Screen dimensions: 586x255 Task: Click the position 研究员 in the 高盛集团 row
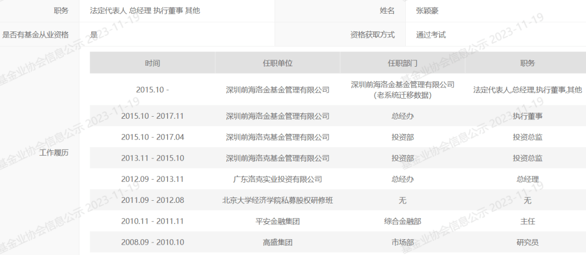[527, 243]
